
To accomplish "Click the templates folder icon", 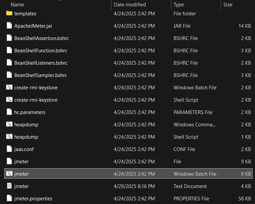I will [x=9, y=13].
